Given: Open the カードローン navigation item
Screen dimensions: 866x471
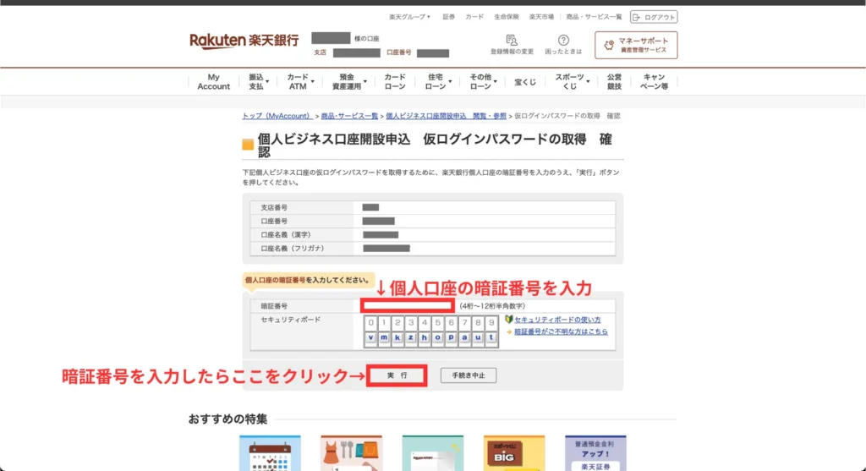Looking at the screenshot, I should (395, 82).
